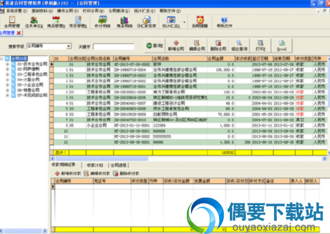Open the 搜索字段 combo box dropdown
The height and width of the screenshot is (234, 330).
[x=68, y=46]
